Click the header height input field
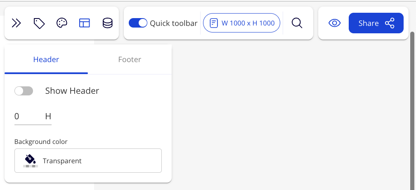Screen dimensions: 416x190 (28, 116)
